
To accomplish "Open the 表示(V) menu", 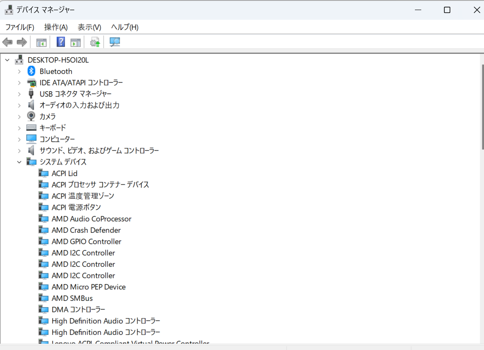I will [89, 27].
